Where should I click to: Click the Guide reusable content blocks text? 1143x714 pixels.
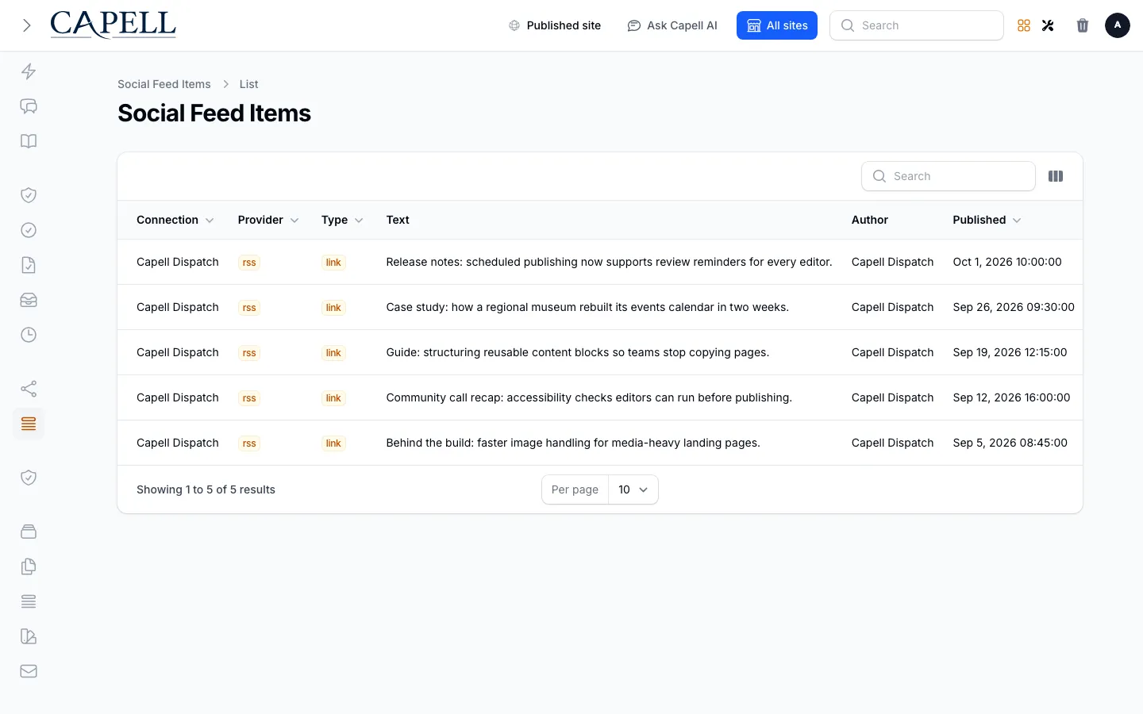click(577, 352)
